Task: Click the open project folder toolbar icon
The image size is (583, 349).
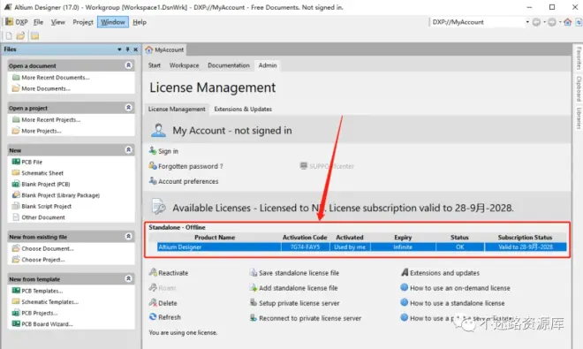Action: point(35,35)
